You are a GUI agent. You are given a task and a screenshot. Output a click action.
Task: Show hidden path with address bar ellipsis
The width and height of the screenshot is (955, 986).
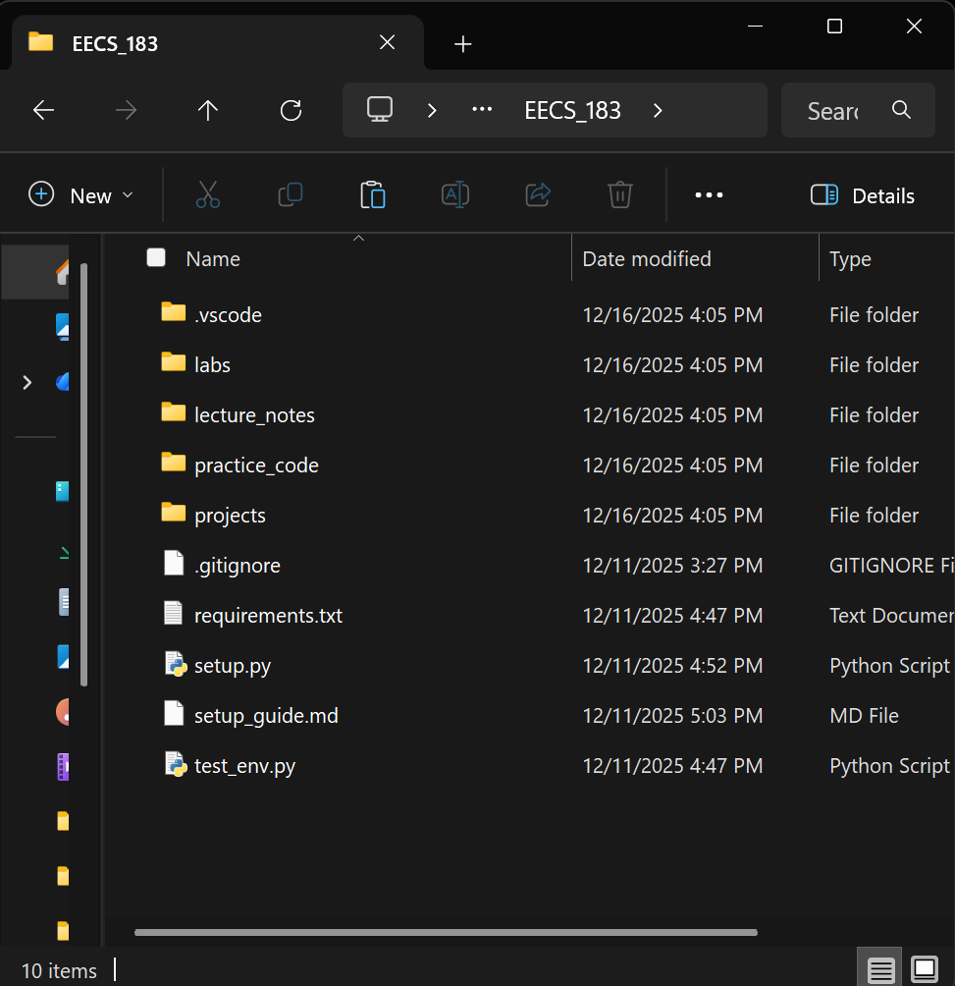482,109
